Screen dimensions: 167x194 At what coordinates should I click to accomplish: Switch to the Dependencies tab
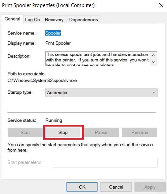pyautogui.click(x=83, y=19)
